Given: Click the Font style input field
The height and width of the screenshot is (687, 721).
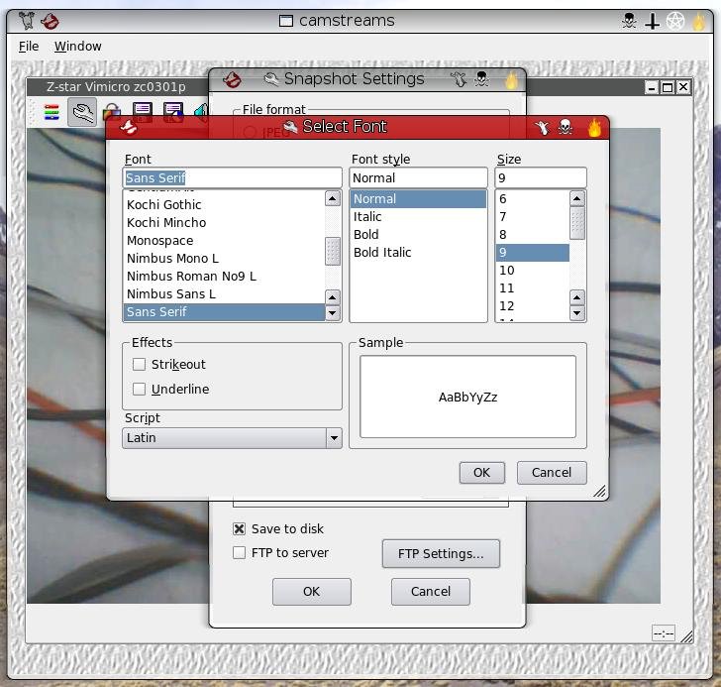Looking at the screenshot, I should 418,178.
